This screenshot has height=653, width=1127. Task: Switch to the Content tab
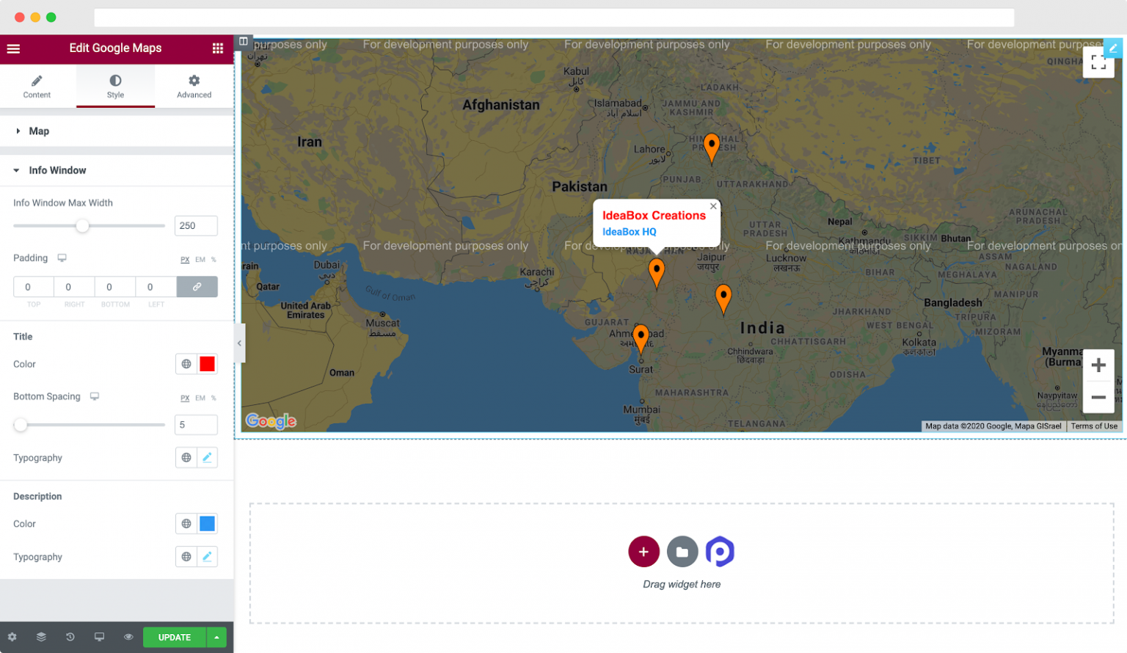37,86
